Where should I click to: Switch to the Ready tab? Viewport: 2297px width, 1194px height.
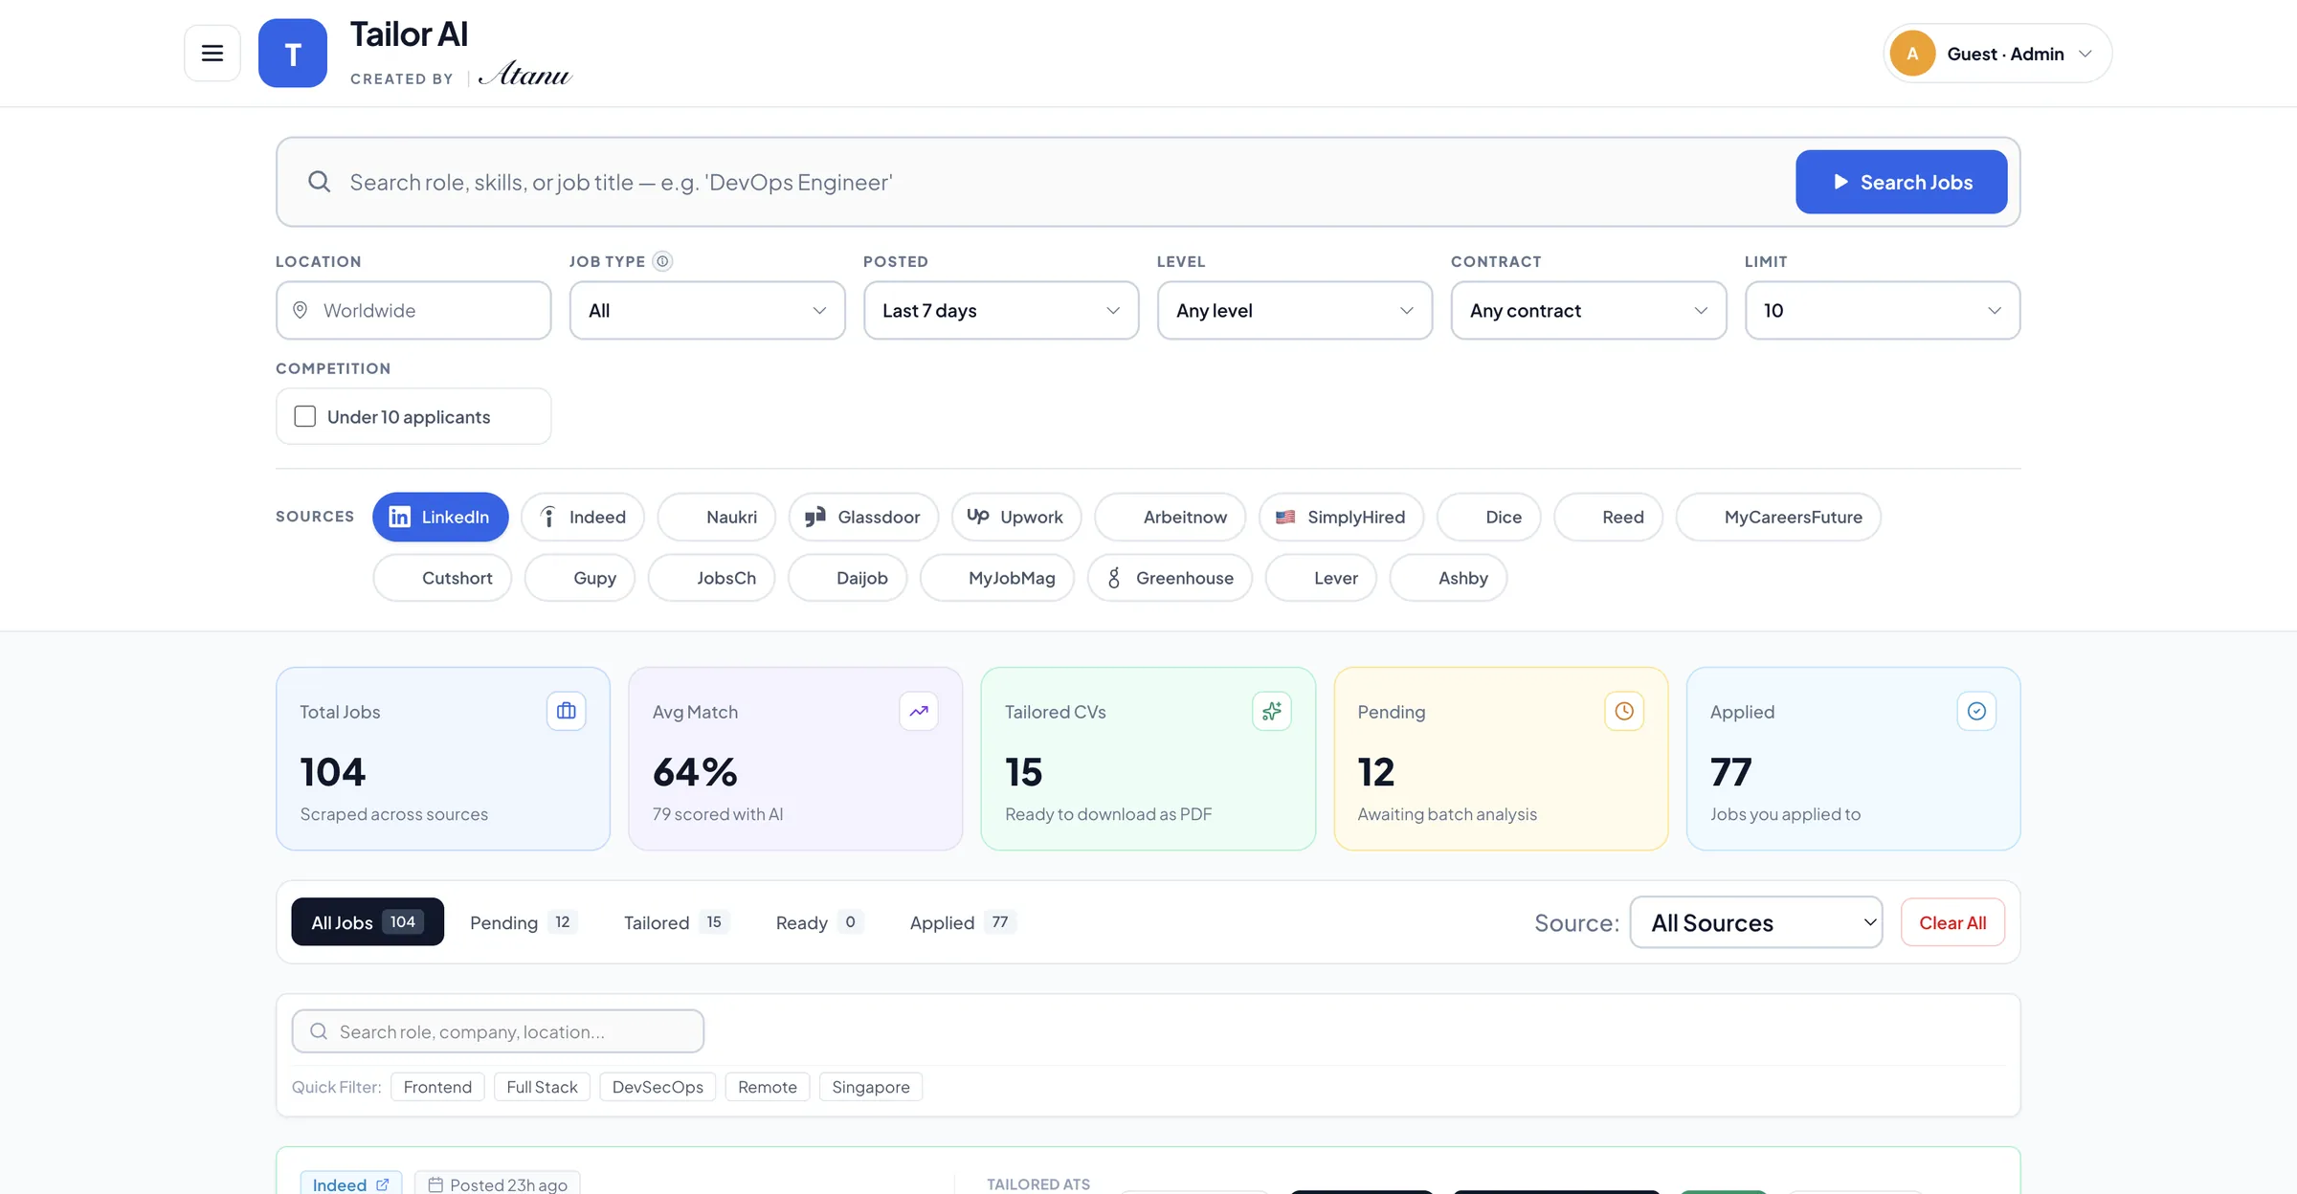(819, 922)
